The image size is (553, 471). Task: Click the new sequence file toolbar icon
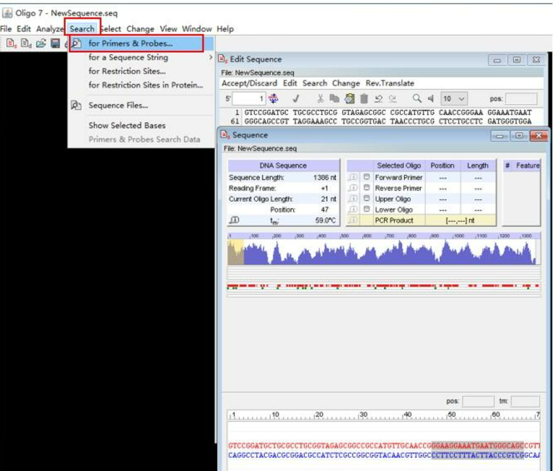click(x=11, y=43)
